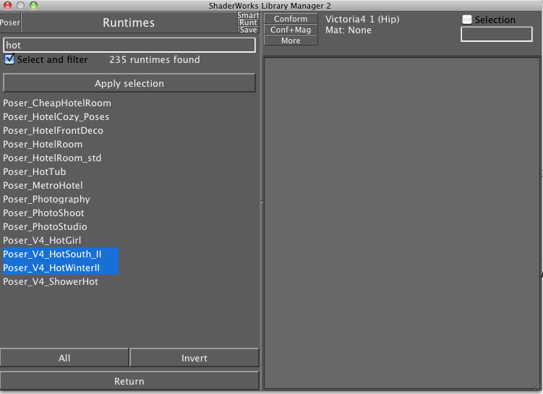This screenshot has height=394, width=543.
Task: Select Poser_PhotoShoot runtime
Action: coord(43,213)
